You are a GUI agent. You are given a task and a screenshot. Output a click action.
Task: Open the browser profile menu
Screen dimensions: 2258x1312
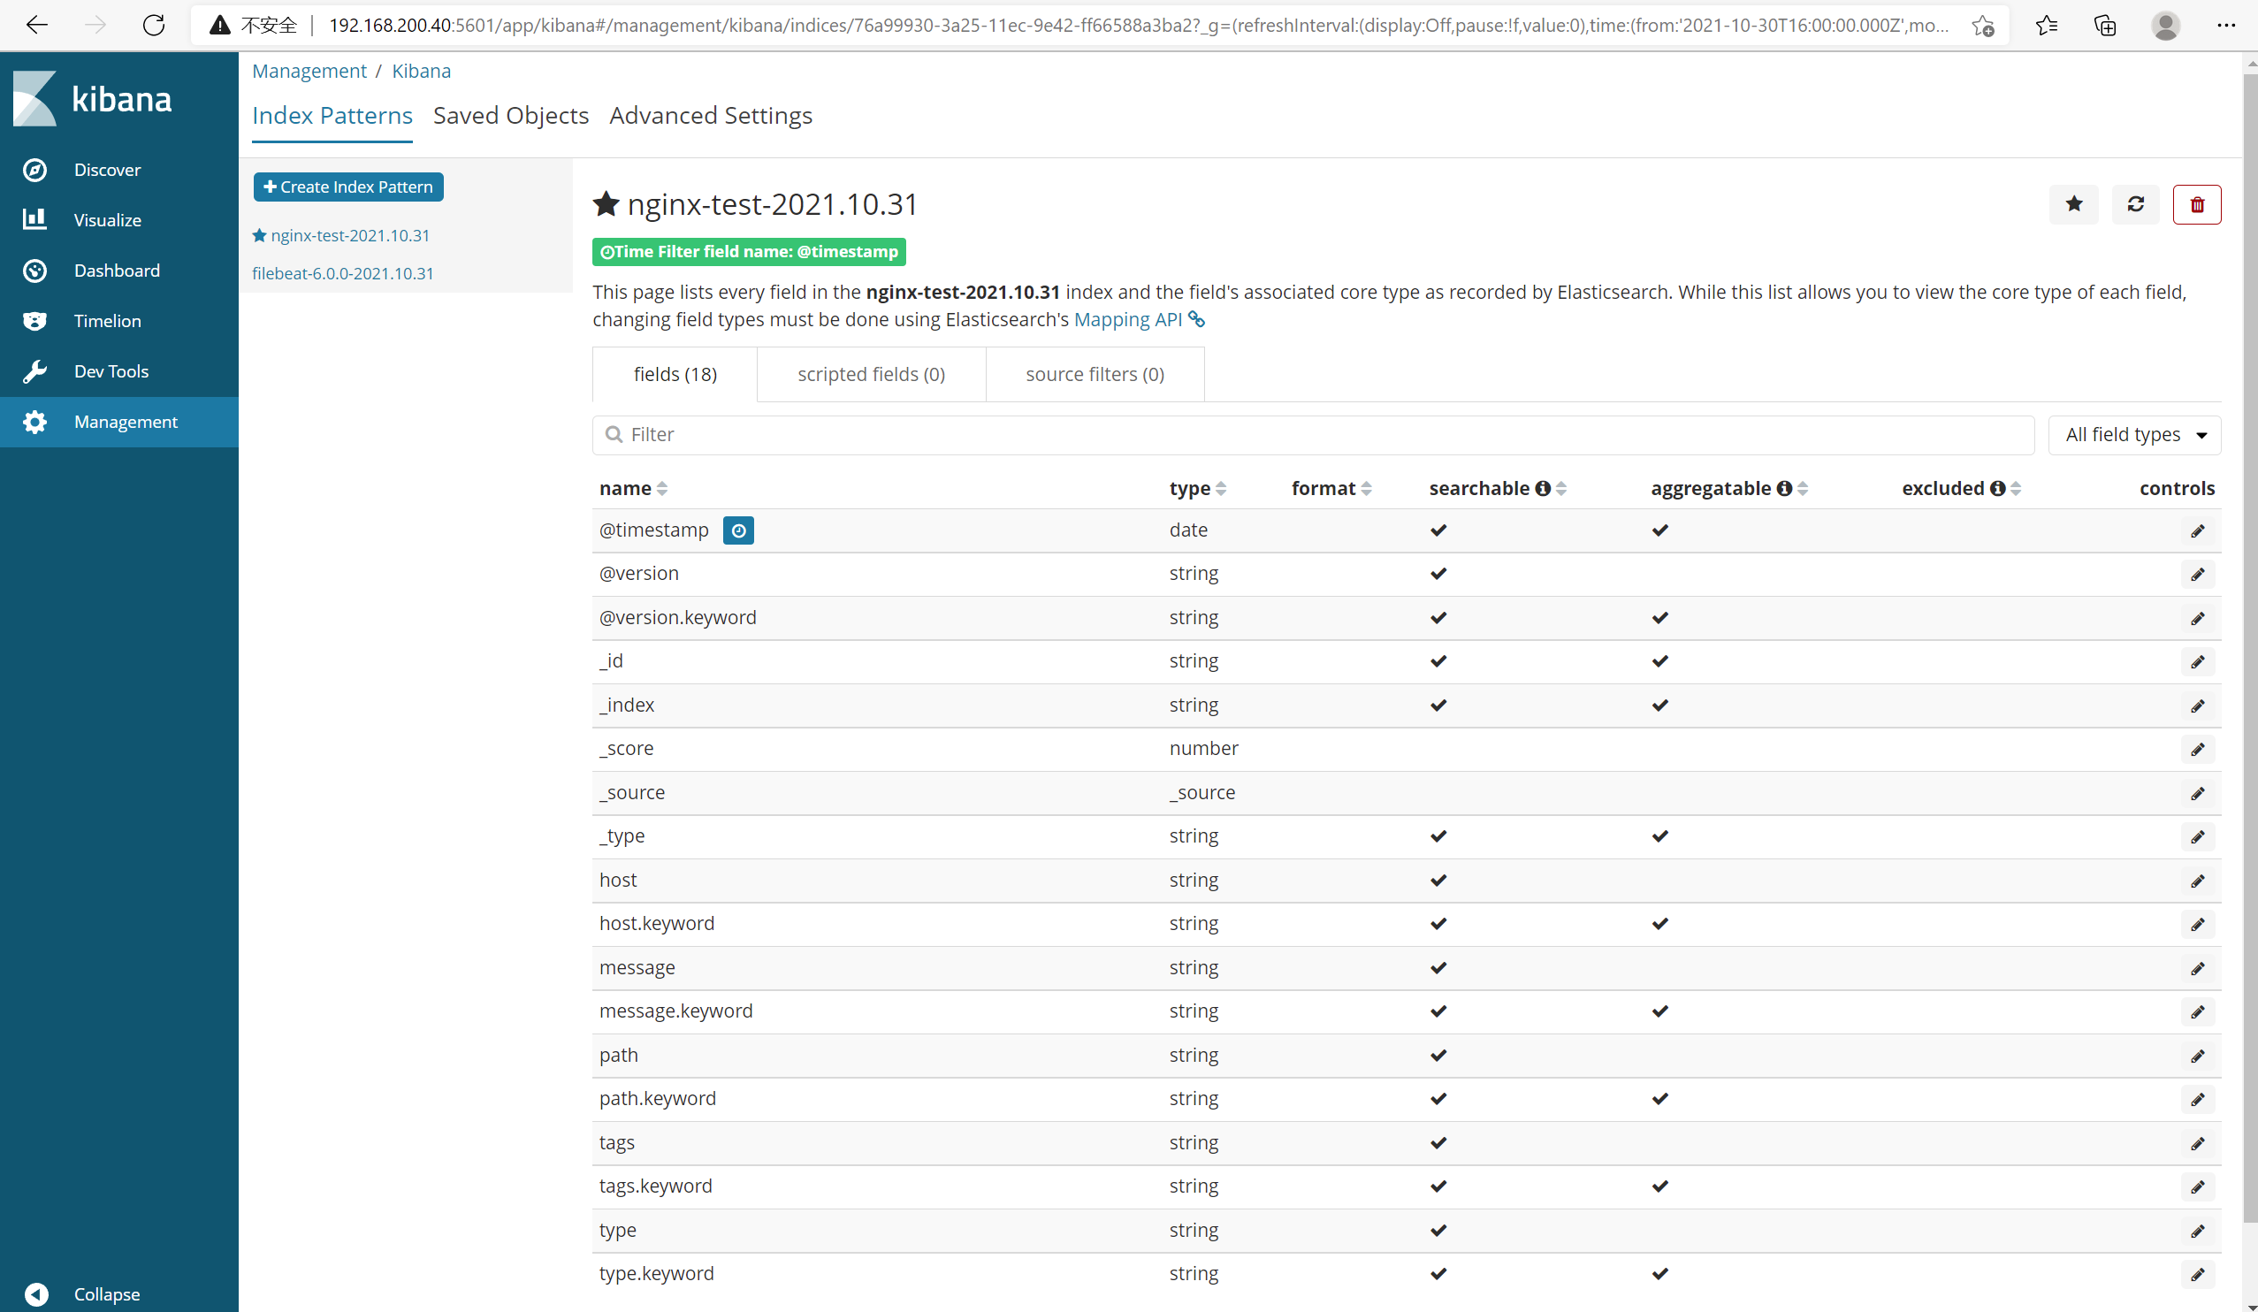[x=2165, y=25]
